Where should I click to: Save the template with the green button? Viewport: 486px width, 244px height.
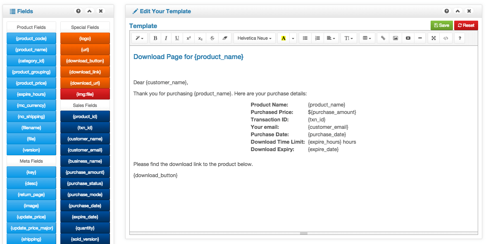click(442, 26)
